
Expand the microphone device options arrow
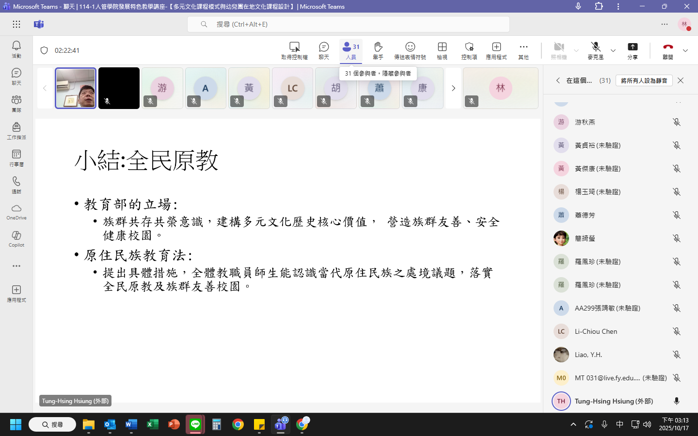(613, 50)
